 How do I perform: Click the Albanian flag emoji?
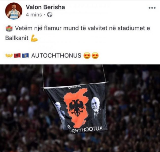click(17, 56)
